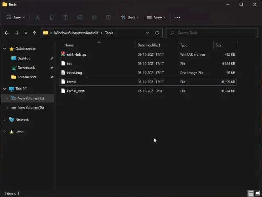Image resolution: width=262 pixels, height=197 pixels.
Task: Sort files by Date modified column
Action: tap(149, 45)
